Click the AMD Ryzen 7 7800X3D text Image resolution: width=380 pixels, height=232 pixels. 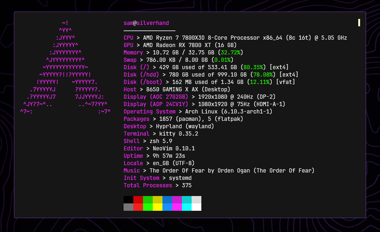[174, 38]
